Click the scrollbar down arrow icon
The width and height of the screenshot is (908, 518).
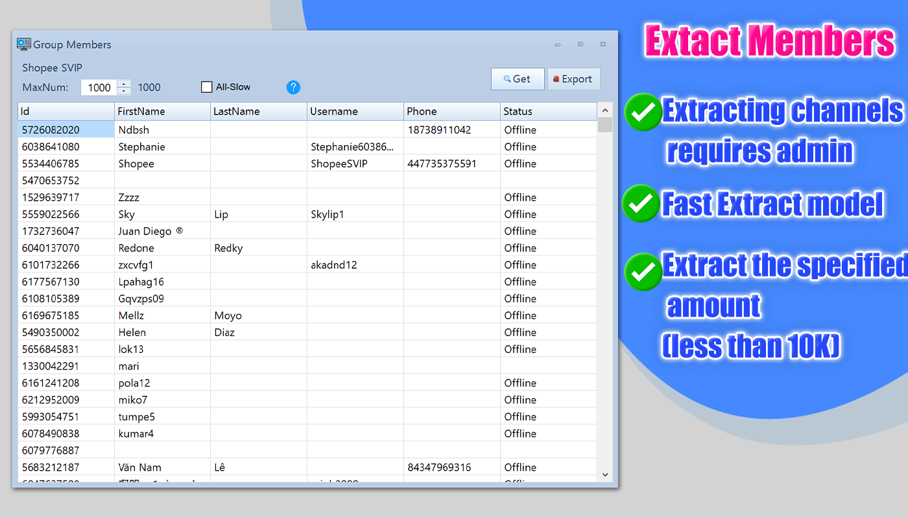605,474
